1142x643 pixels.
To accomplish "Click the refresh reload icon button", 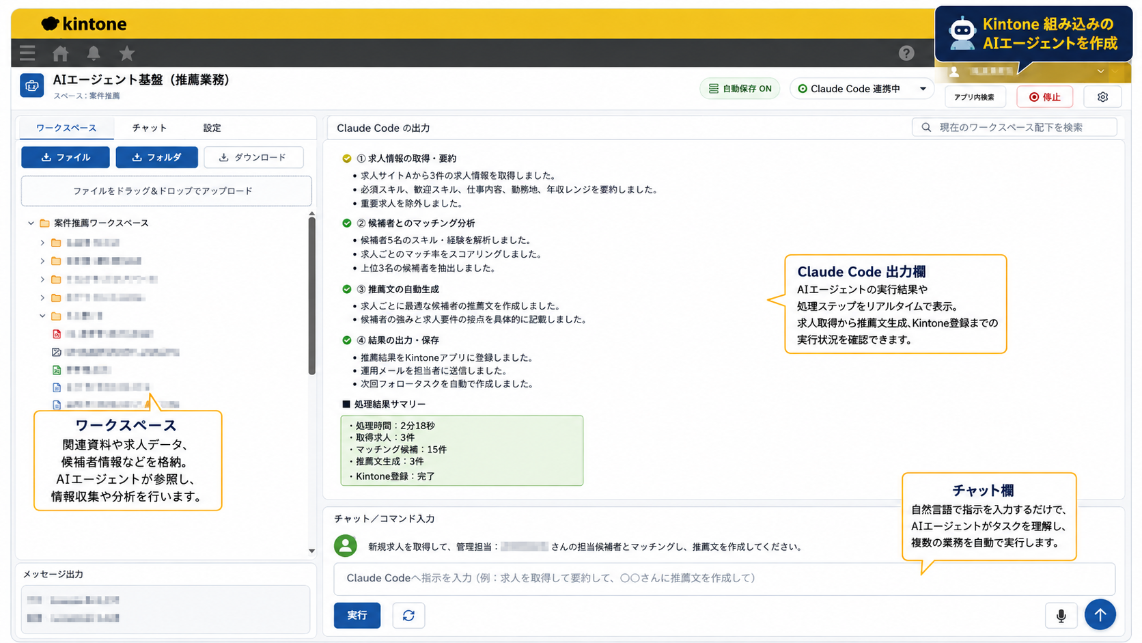I will (x=408, y=615).
